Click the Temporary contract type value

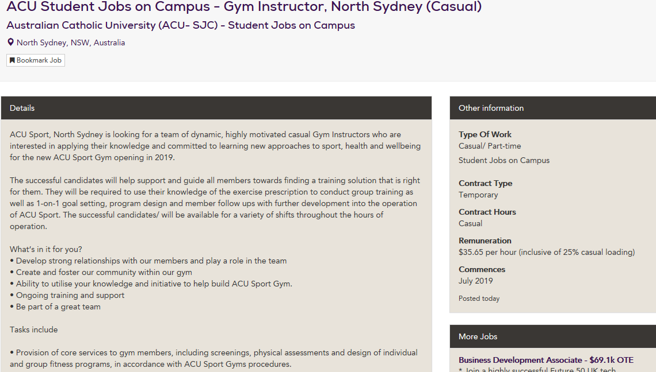coord(478,195)
